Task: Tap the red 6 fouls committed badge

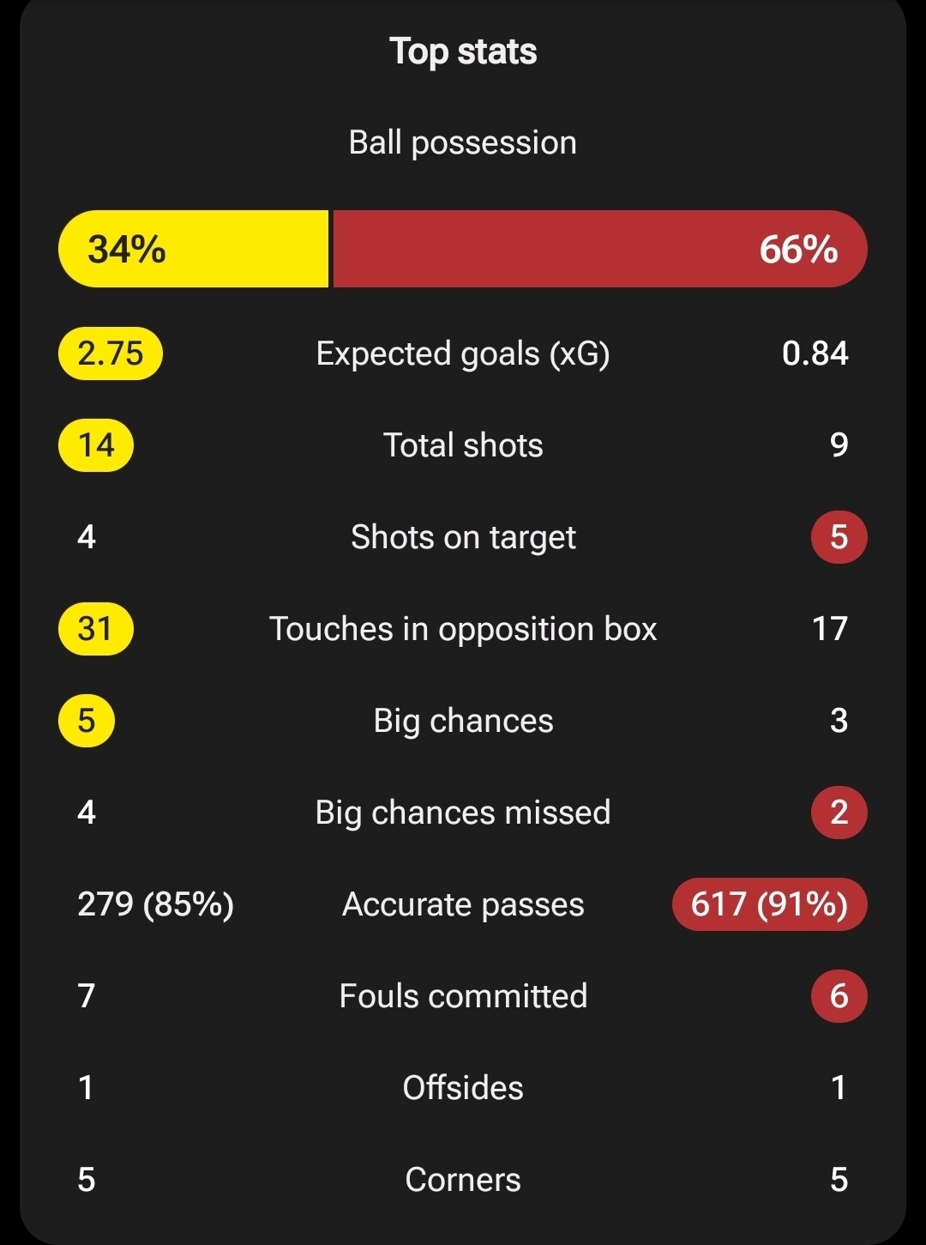Action: 839,996
